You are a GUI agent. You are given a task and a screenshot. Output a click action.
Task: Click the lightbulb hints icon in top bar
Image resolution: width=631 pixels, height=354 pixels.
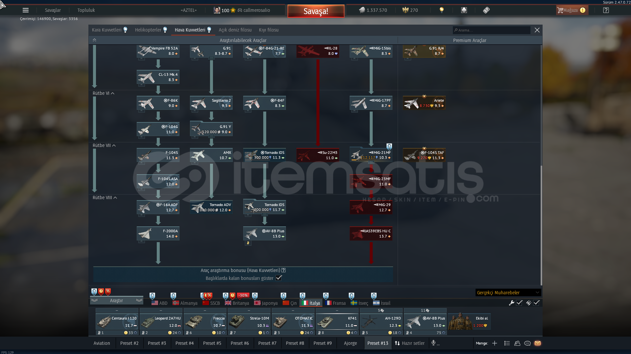point(442,10)
